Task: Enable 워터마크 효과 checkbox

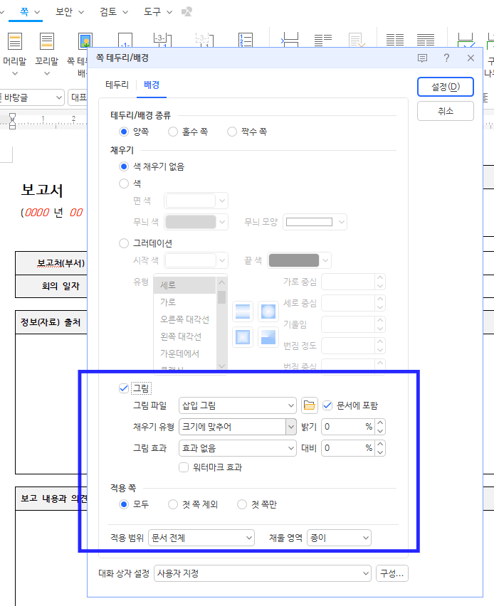Action: tap(184, 467)
